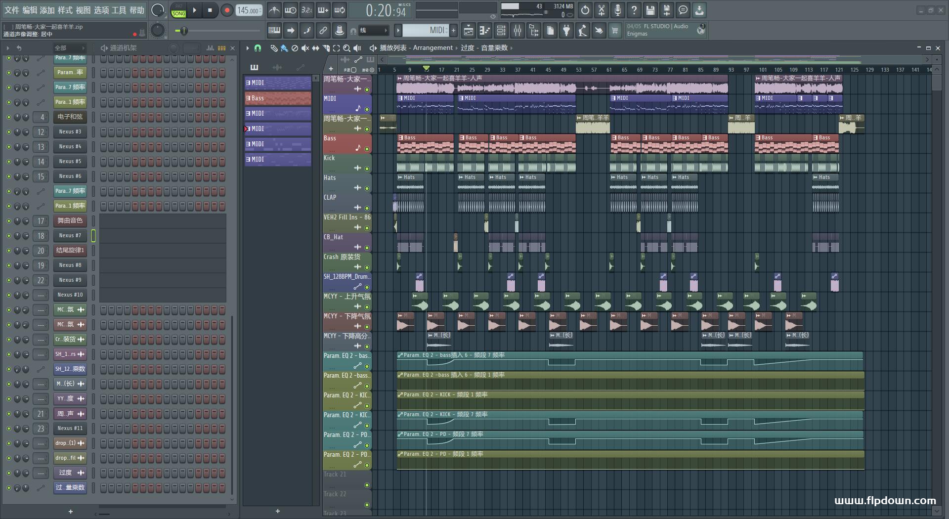
Task: Mute the Kick playlist track green light
Action: [x=367, y=169]
